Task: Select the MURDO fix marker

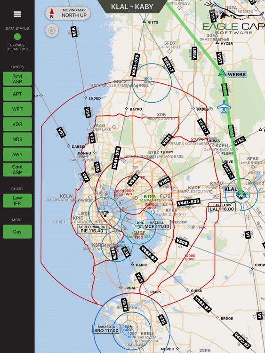Action: 177,348
